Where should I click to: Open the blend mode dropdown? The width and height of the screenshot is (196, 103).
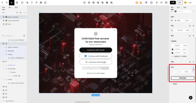(x=179, y=20)
